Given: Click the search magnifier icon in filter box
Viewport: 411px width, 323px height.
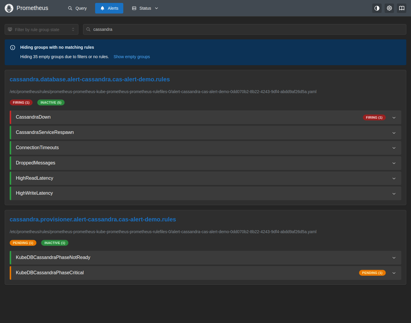Looking at the screenshot, I should (x=88, y=29).
